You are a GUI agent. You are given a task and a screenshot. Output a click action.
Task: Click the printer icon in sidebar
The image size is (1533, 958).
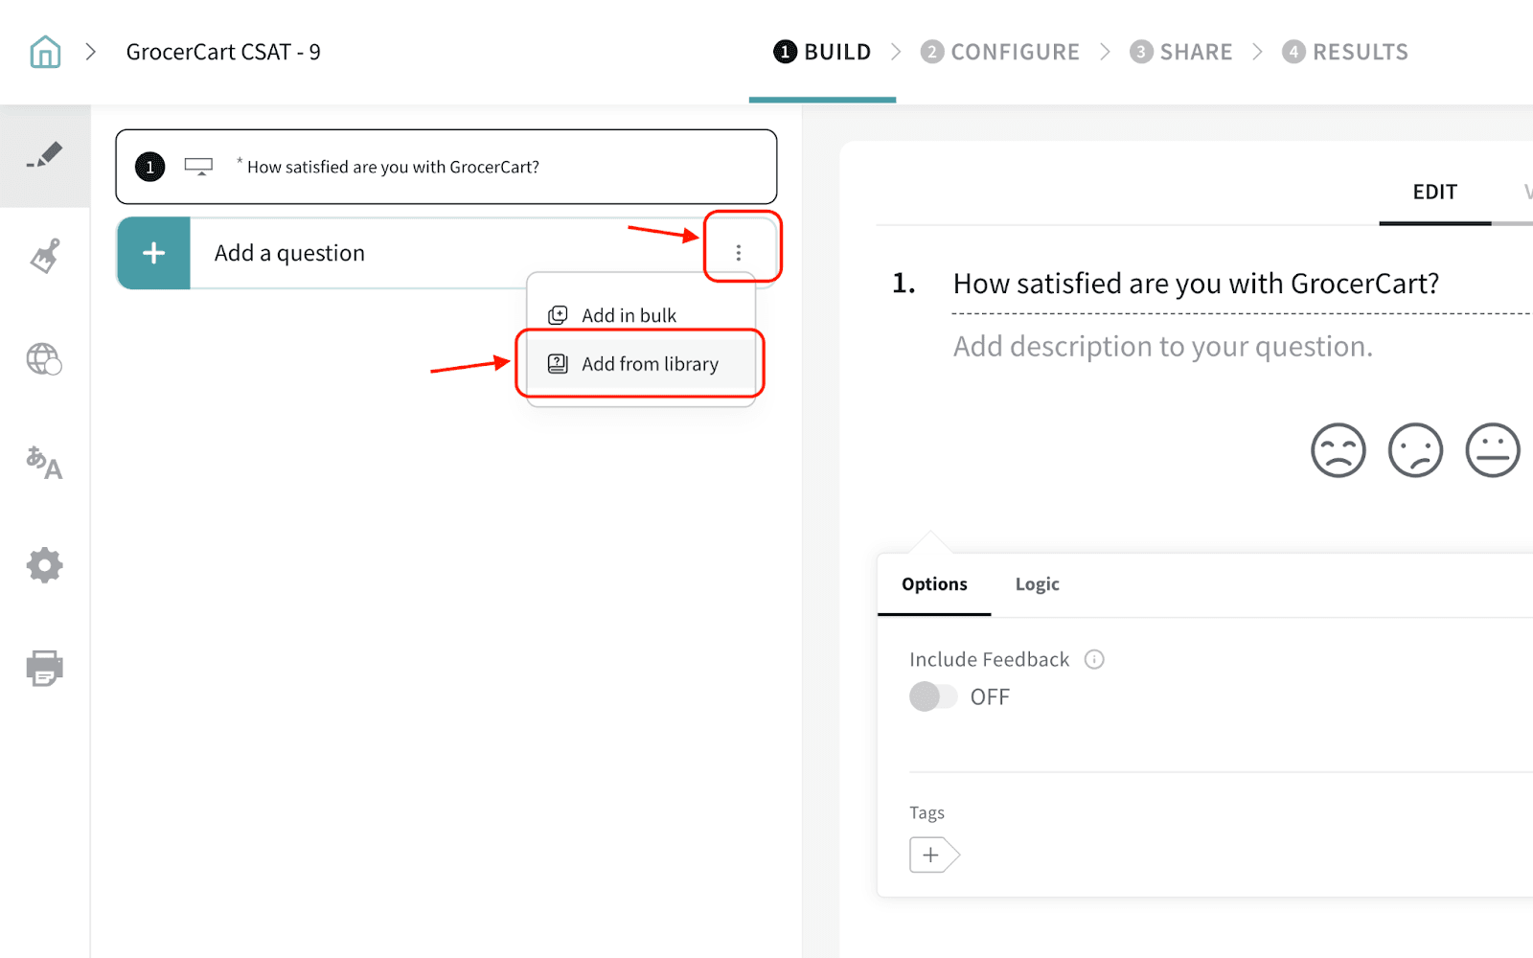pos(44,668)
